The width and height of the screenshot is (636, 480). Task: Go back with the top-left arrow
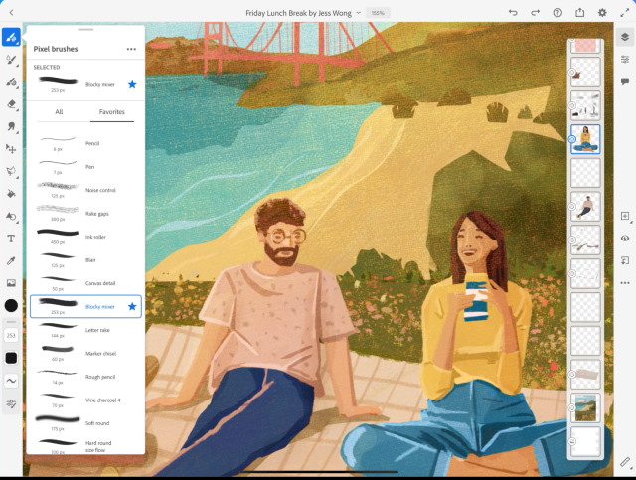coord(11,13)
